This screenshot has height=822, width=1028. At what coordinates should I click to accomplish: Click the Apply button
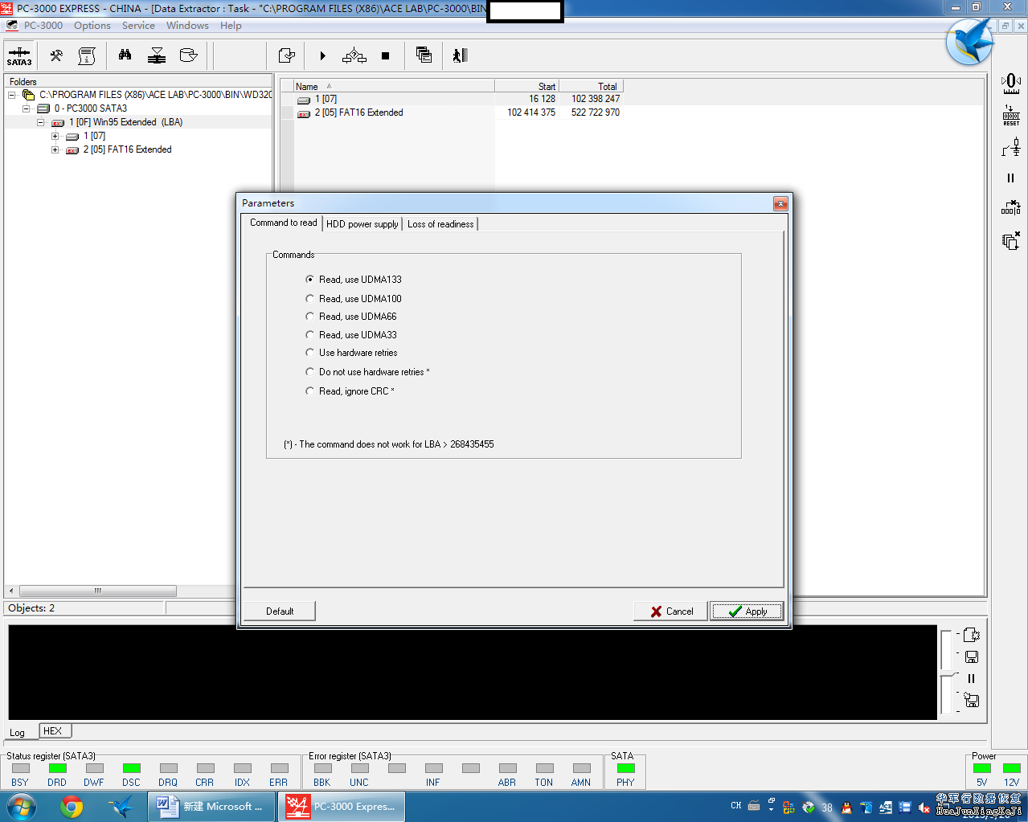pyautogui.click(x=747, y=611)
